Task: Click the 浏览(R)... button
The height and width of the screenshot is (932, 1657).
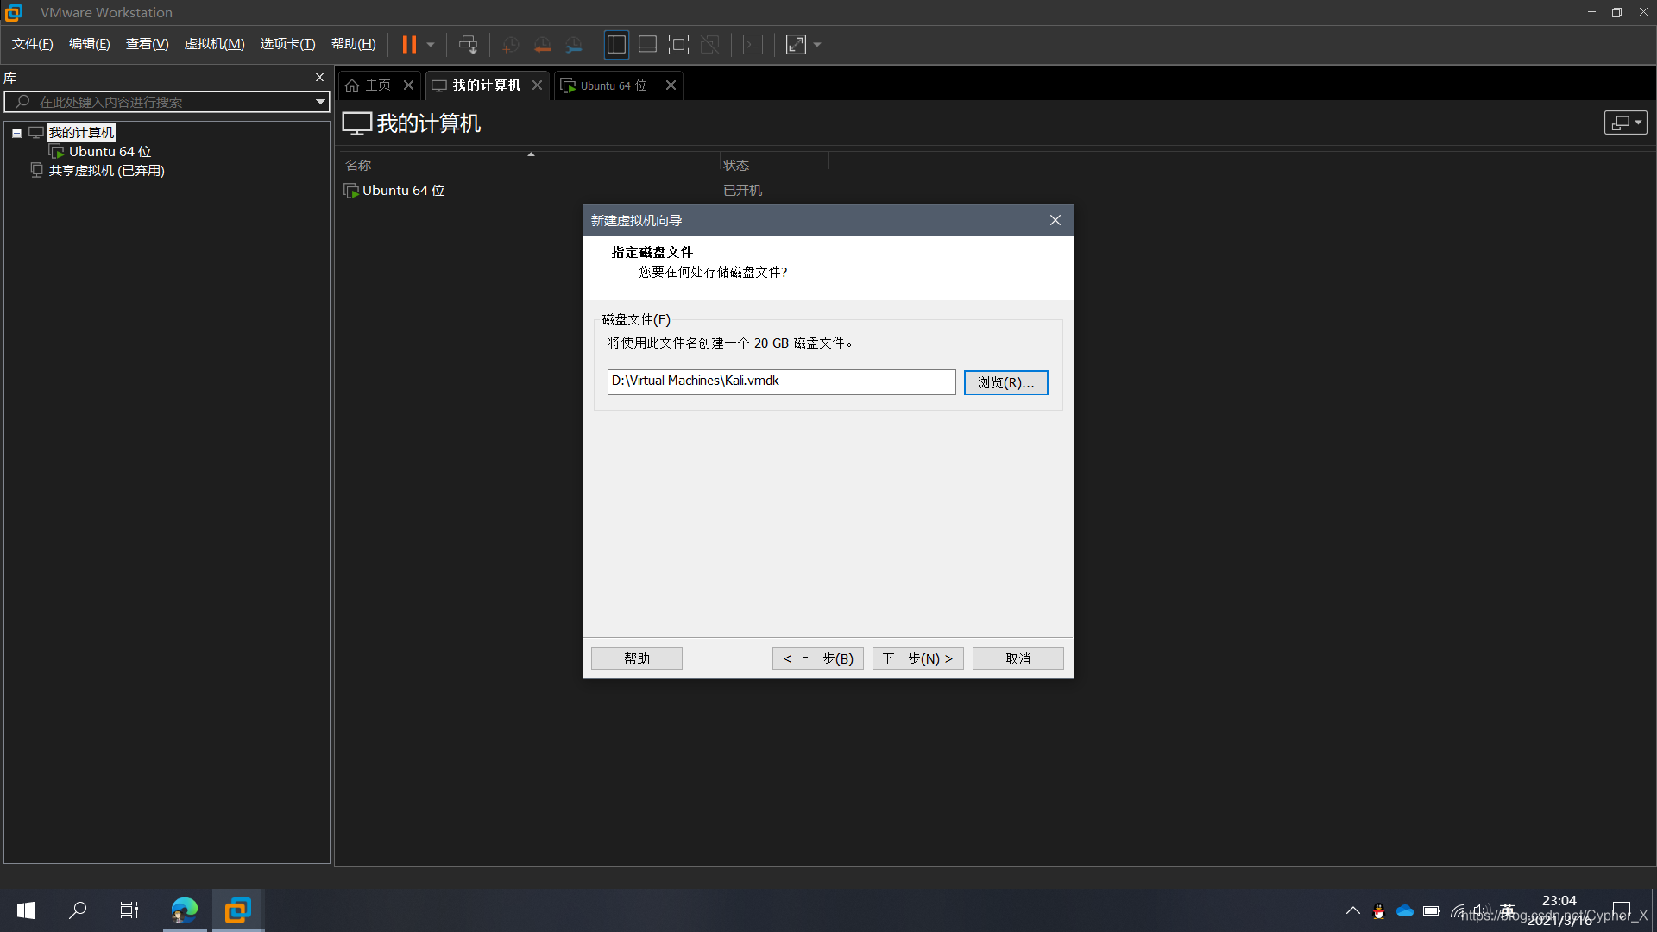Action: tap(1005, 382)
